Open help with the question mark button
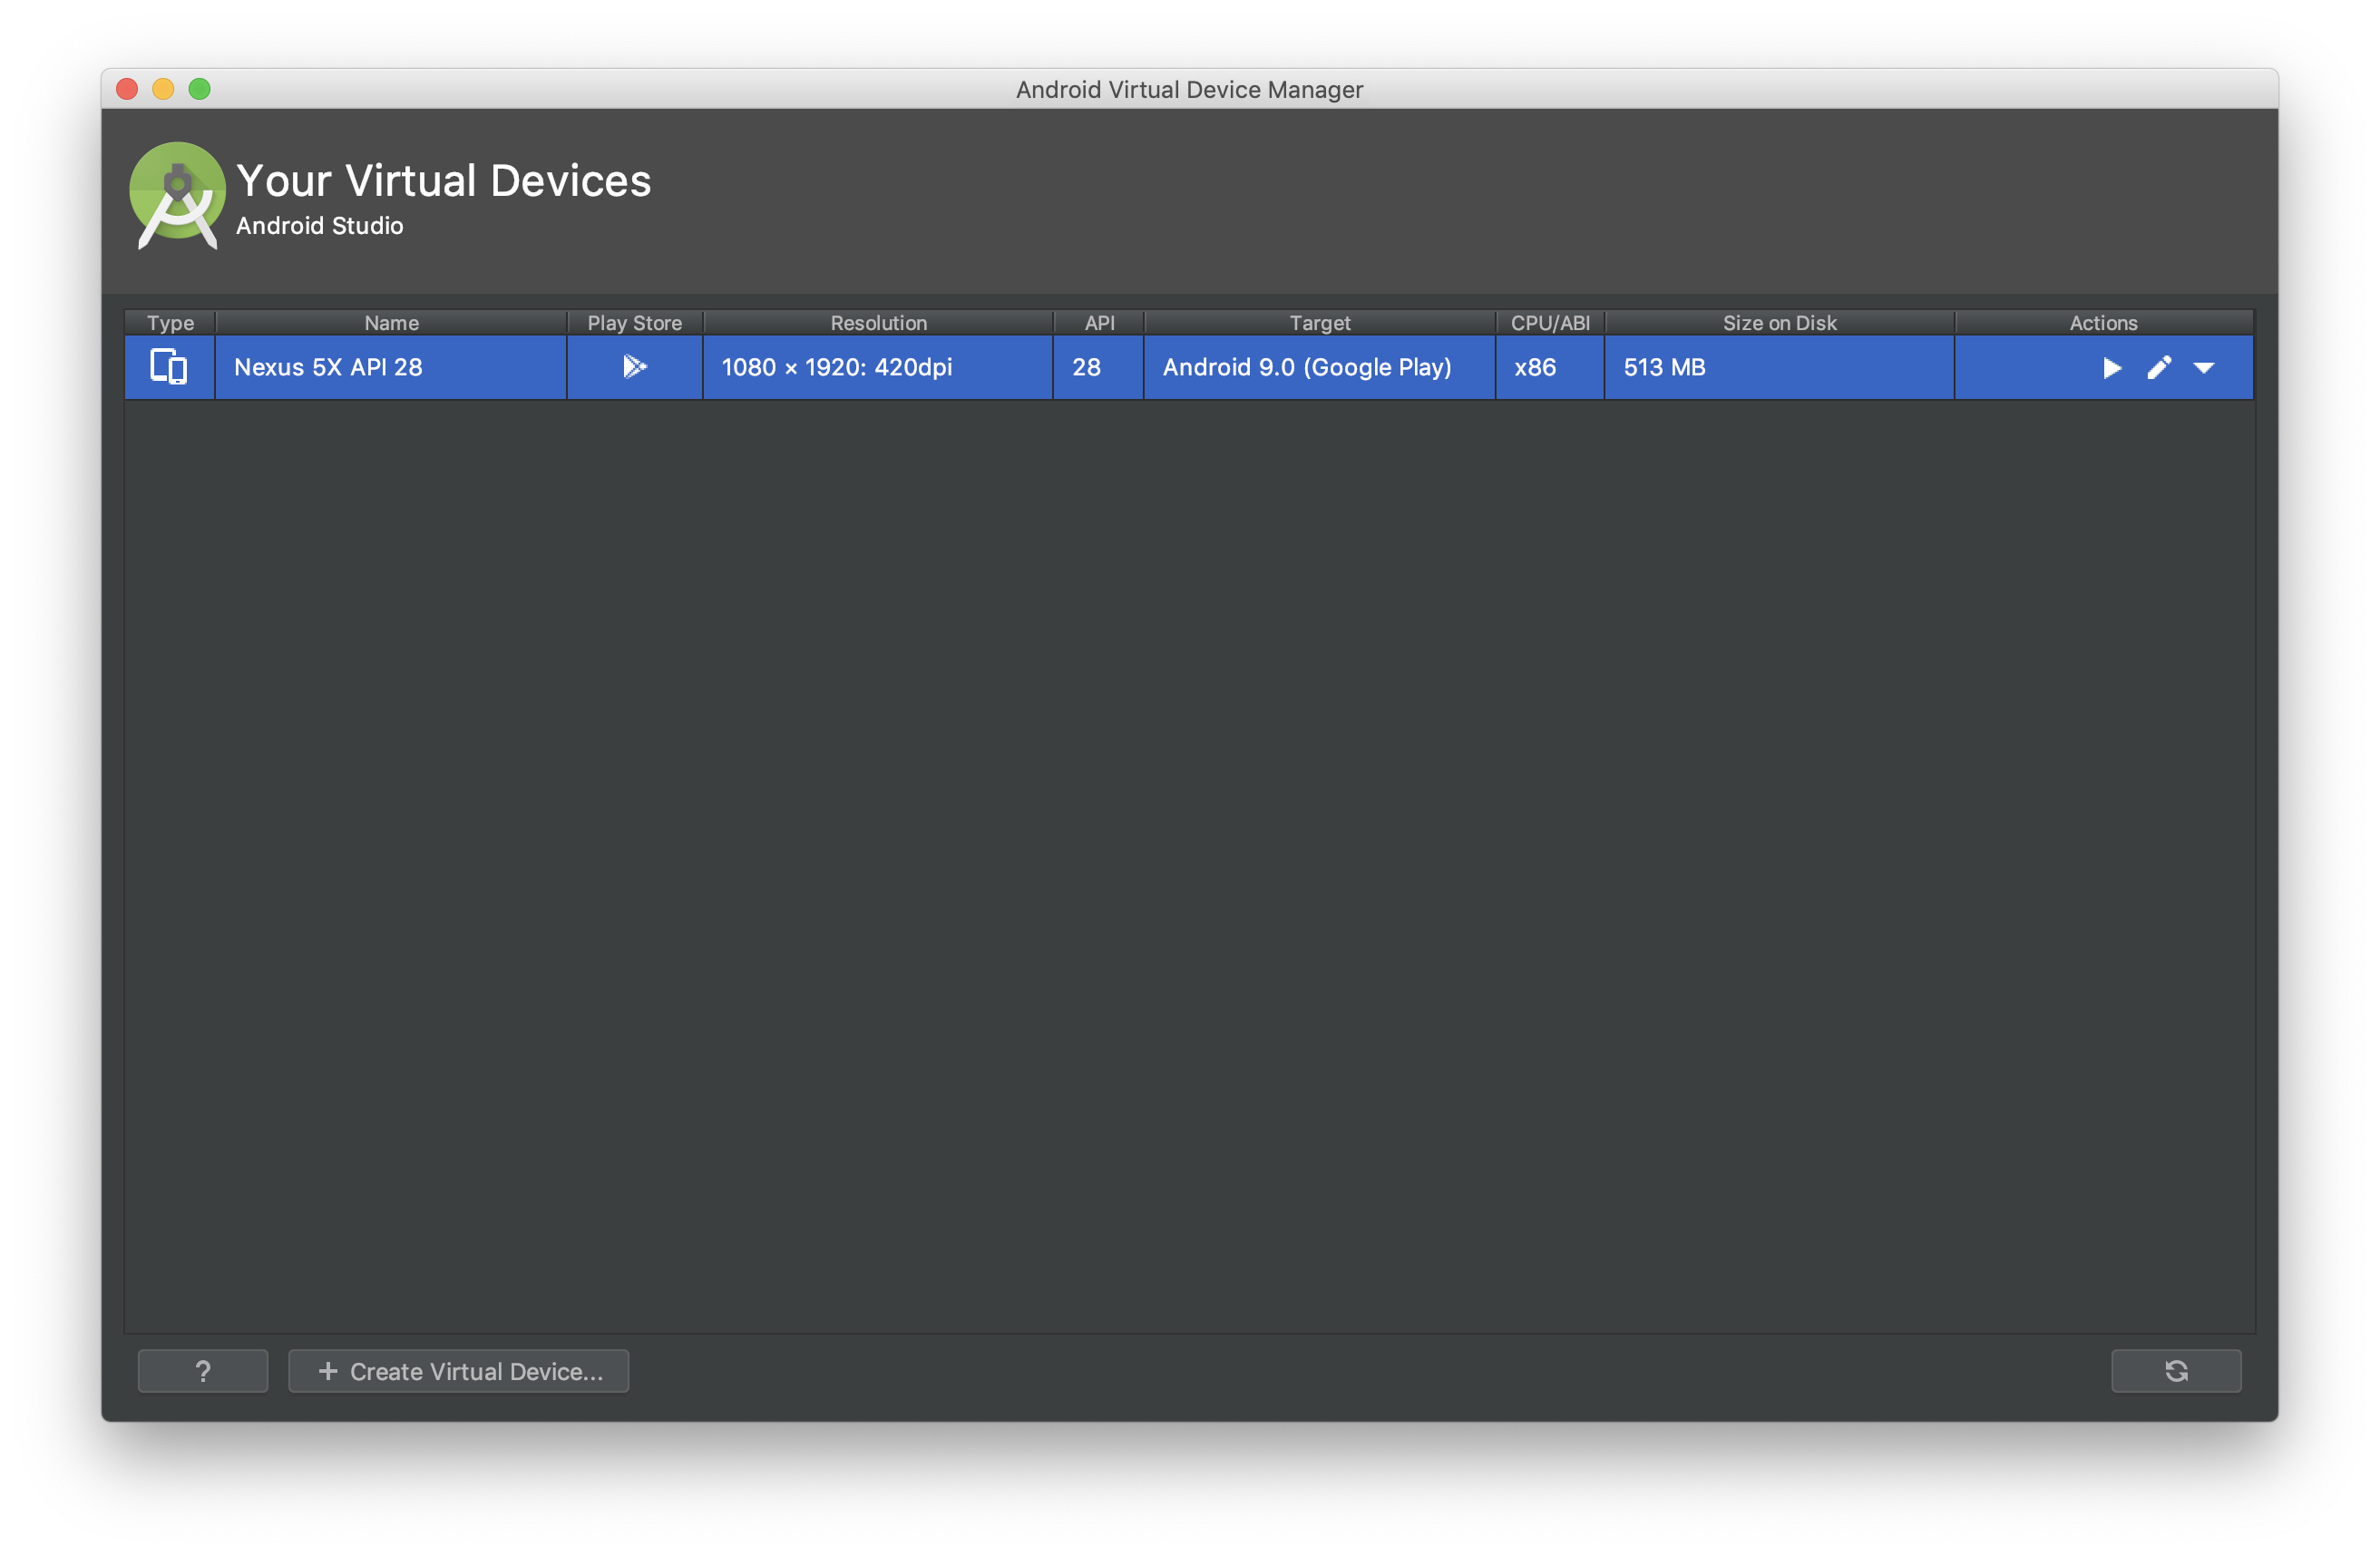The height and width of the screenshot is (1556, 2380). (203, 1371)
